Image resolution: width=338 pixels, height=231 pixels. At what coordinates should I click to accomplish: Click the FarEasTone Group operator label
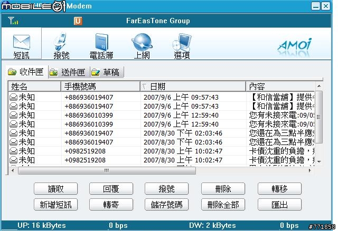158,21
